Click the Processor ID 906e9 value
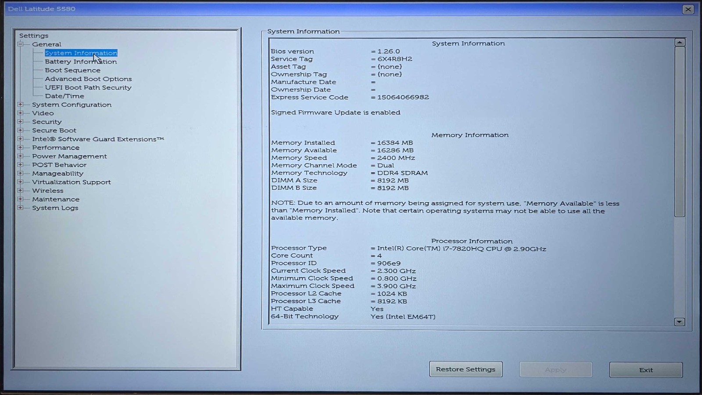The width and height of the screenshot is (702, 395). tap(389, 263)
